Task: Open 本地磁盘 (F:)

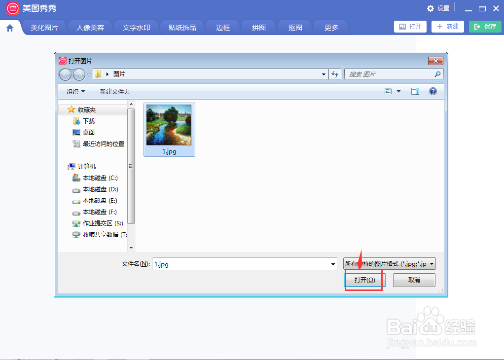Action: click(95, 212)
